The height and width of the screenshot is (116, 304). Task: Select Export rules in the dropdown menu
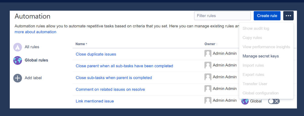[253, 75]
